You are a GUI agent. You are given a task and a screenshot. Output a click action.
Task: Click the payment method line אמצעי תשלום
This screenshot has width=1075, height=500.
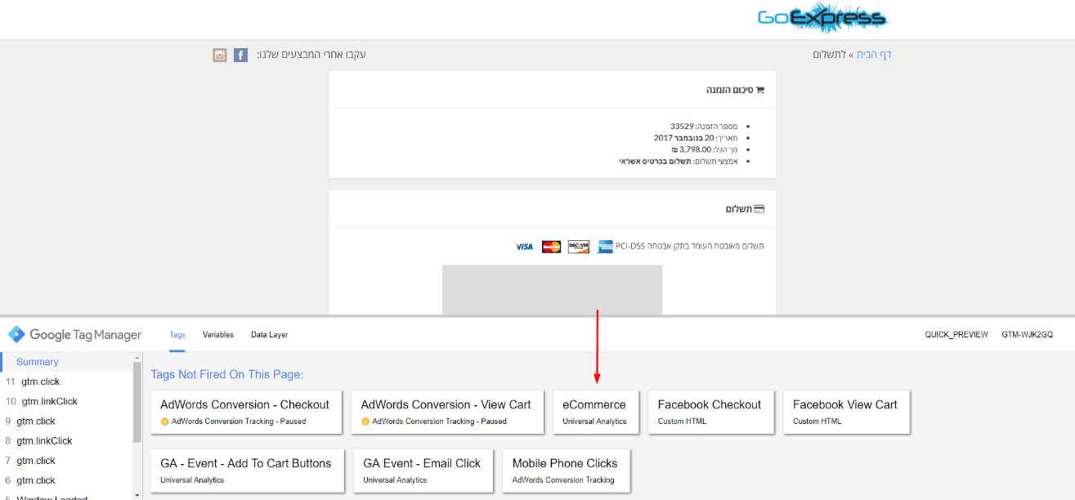(679, 161)
